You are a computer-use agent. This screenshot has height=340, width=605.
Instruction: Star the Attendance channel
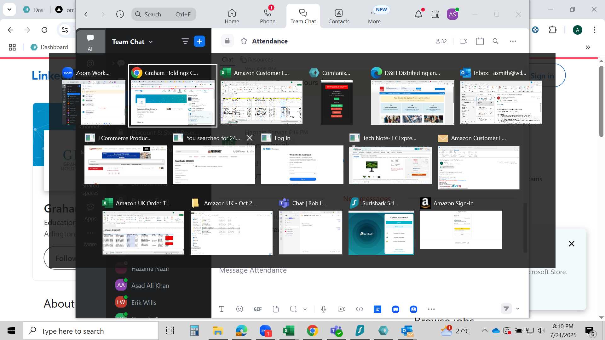(x=244, y=41)
